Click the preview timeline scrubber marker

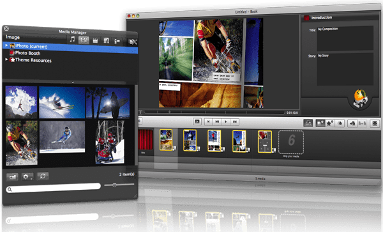(x=169, y=112)
